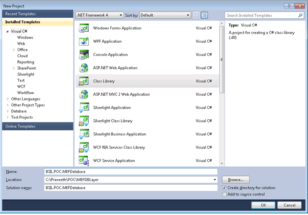Expand the Database tree node
The width and height of the screenshot is (308, 215).
7,111
